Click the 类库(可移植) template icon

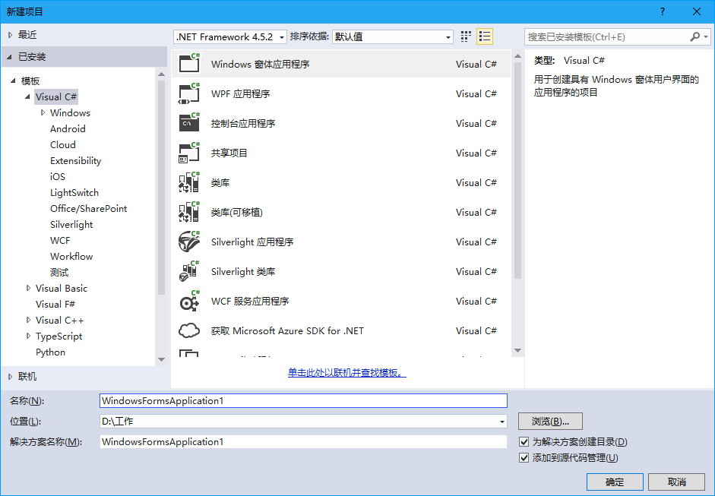(x=189, y=212)
